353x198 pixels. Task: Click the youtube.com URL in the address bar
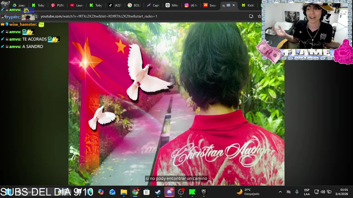99,16
